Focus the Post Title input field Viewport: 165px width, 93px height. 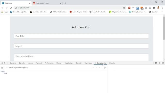81,36
